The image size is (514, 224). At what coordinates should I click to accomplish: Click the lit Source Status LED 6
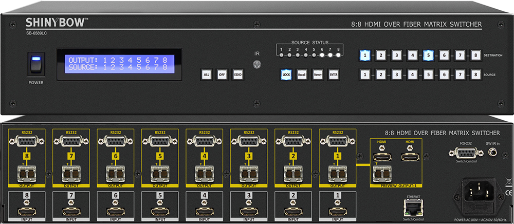[x=322, y=55]
